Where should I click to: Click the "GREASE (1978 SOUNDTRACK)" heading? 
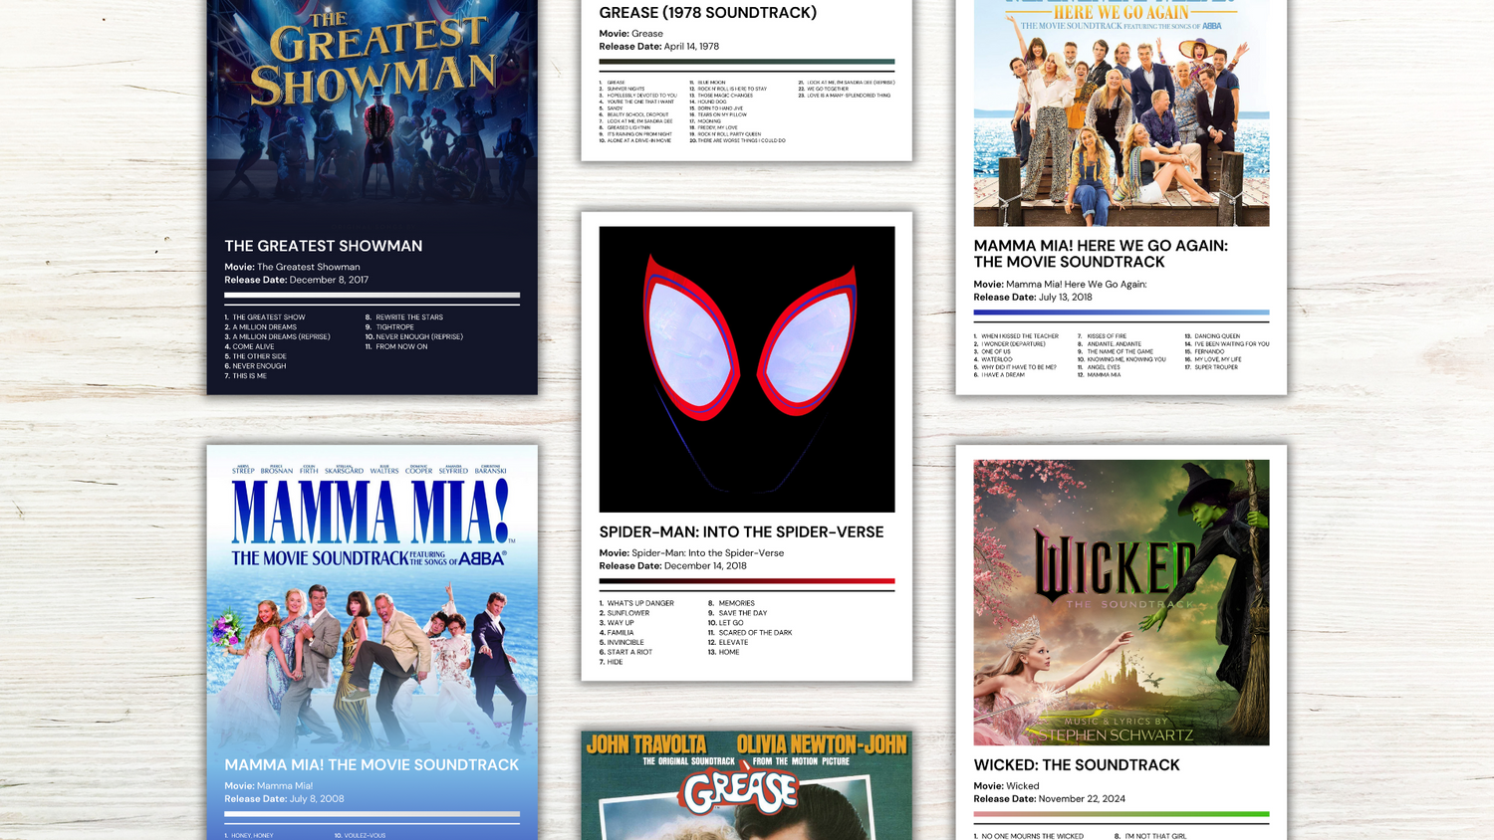pos(707,13)
